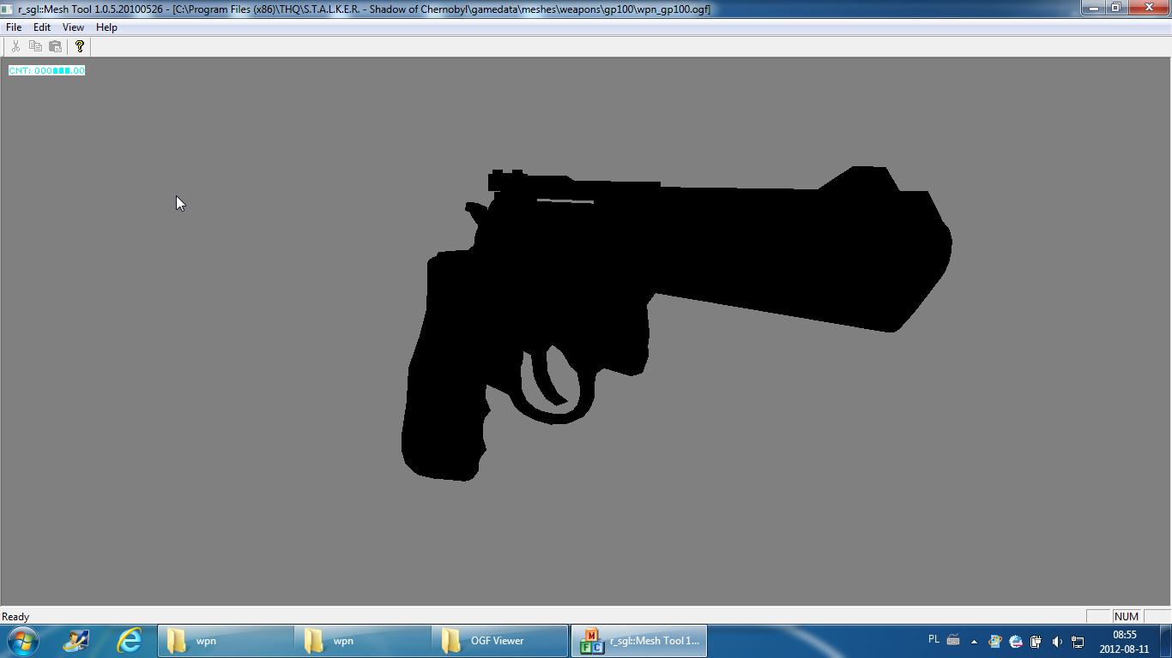Click the PL language indicator
Screen dimensions: 1172x658
pyautogui.click(x=933, y=639)
